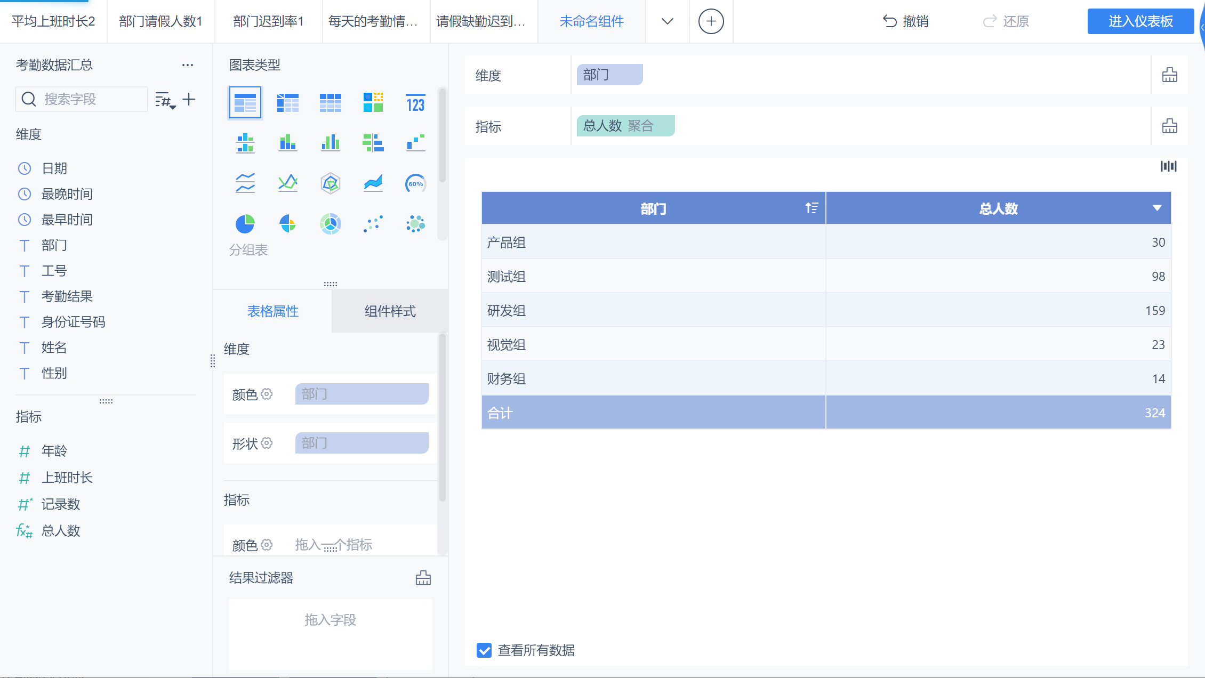Open the 总人数 column dropdown arrow
The height and width of the screenshot is (678, 1205).
tap(1156, 208)
